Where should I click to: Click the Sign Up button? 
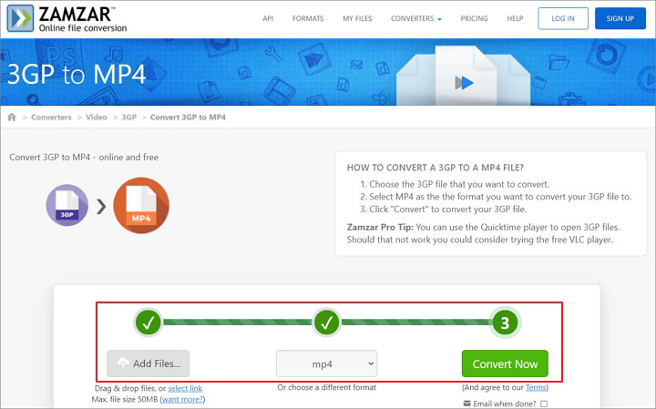[620, 18]
